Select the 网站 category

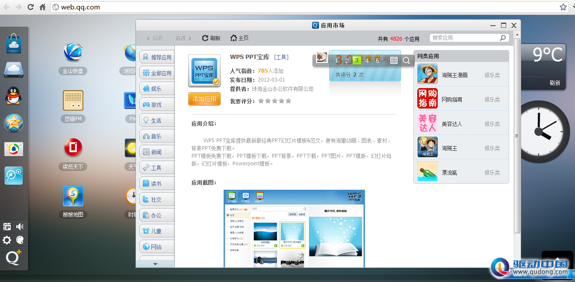pyautogui.click(x=157, y=247)
